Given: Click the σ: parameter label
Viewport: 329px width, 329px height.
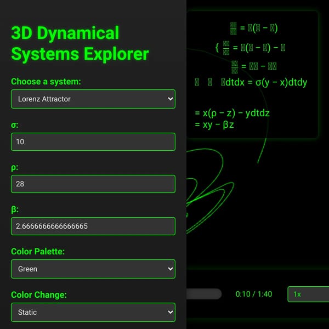Looking at the screenshot, I should point(14,125).
